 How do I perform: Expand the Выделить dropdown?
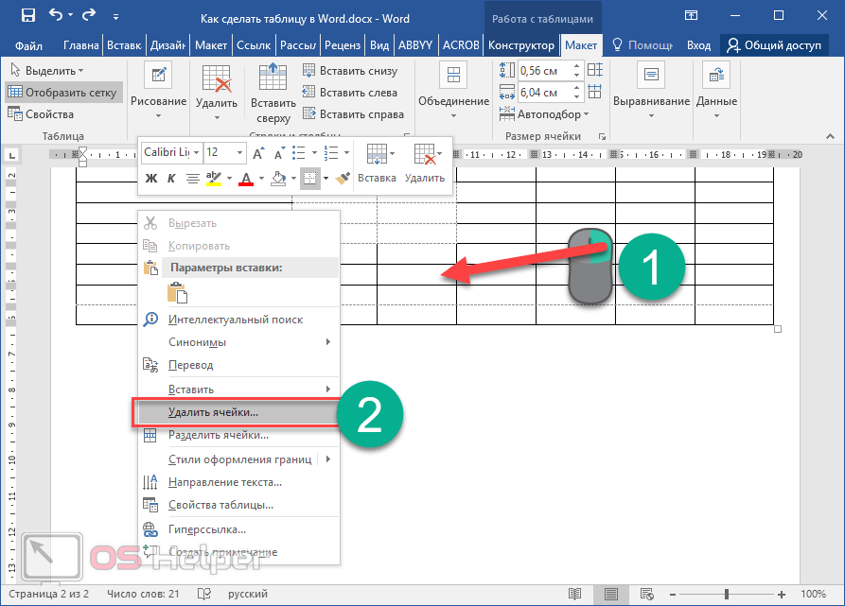click(x=47, y=71)
